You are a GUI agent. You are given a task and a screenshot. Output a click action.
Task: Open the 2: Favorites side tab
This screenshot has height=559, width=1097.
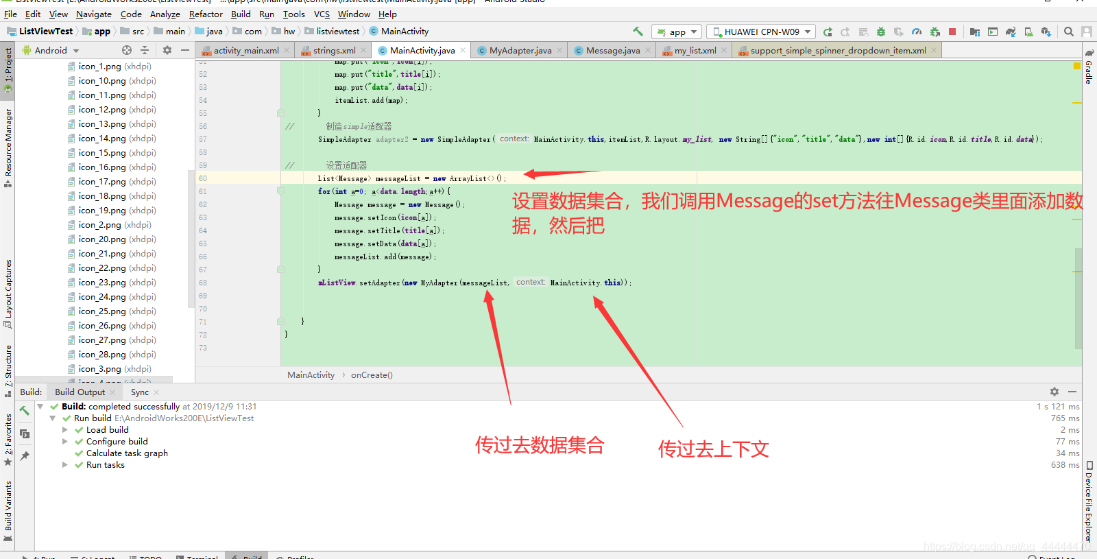click(x=8, y=439)
